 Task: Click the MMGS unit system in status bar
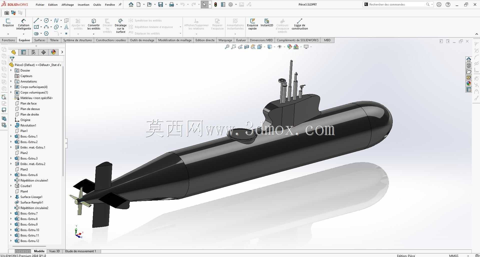[x=454, y=255]
